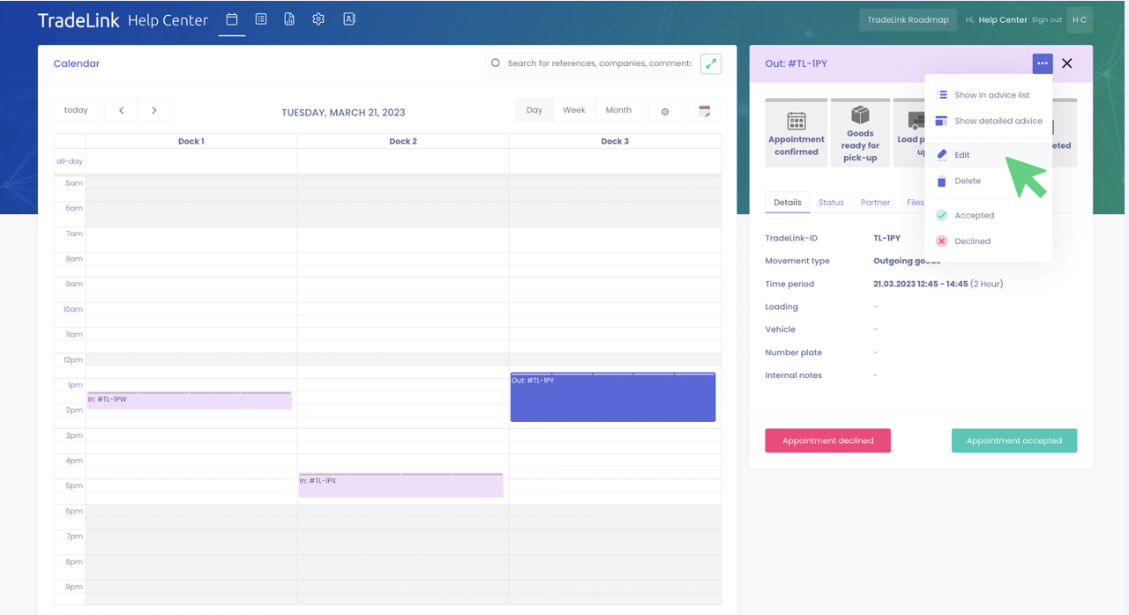1129x615 pixels.
Task: Click the fullscreen expand icon beside search
Action: coord(711,63)
